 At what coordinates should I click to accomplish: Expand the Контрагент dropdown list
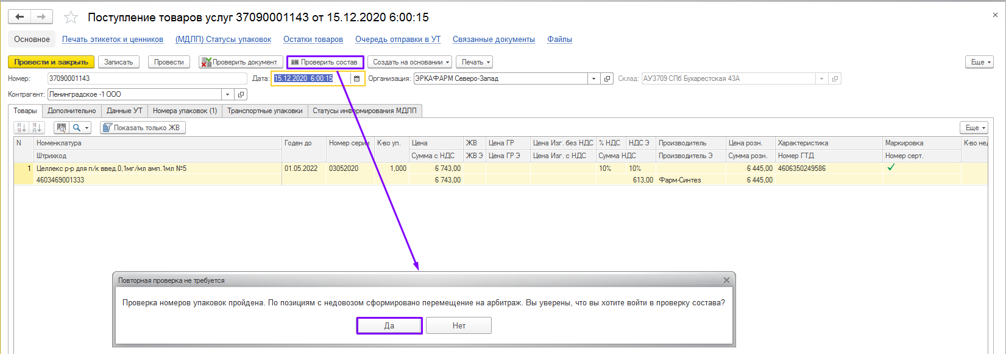(228, 94)
